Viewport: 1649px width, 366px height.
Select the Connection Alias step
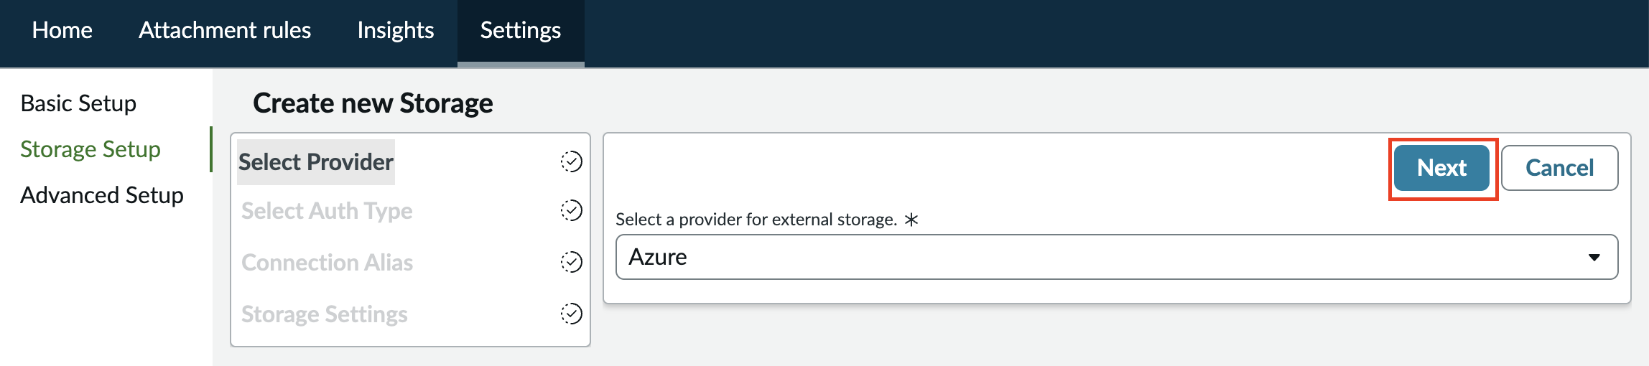click(327, 263)
